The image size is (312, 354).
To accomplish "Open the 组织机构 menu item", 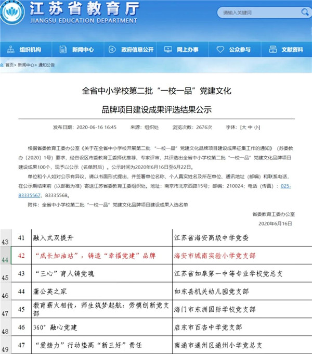I will tap(30, 50).
